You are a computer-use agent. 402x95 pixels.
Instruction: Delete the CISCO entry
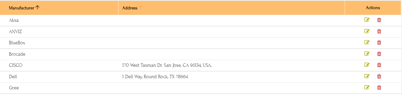tap(379, 65)
